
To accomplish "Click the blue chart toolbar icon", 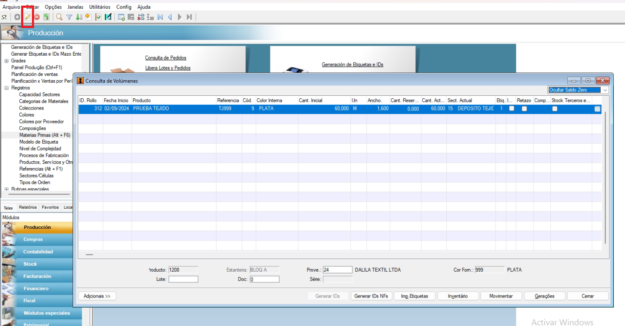I will (x=108, y=17).
